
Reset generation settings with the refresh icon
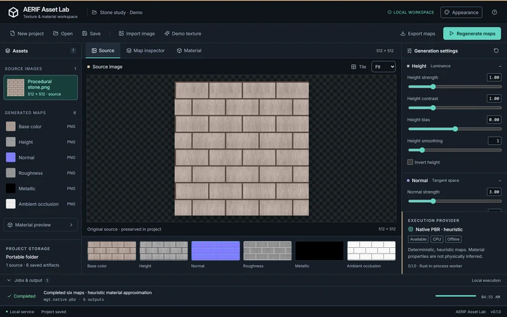pyautogui.click(x=496, y=51)
